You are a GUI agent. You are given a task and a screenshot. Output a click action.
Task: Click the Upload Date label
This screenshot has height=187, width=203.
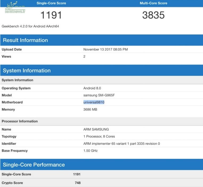pos(12,49)
